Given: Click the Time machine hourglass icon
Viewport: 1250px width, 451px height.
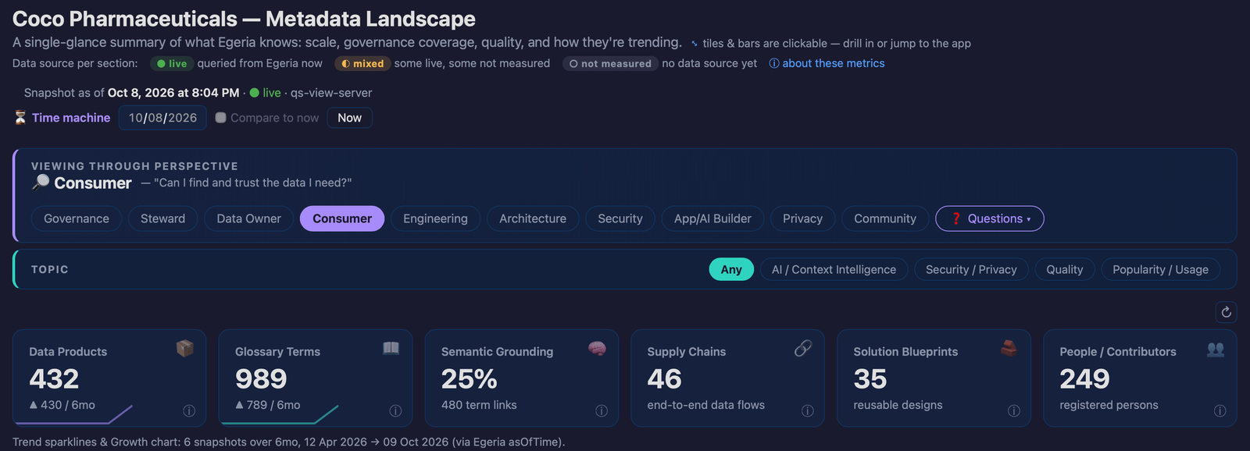Looking at the screenshot, I should pyautogui.click(x=20, y=118).
